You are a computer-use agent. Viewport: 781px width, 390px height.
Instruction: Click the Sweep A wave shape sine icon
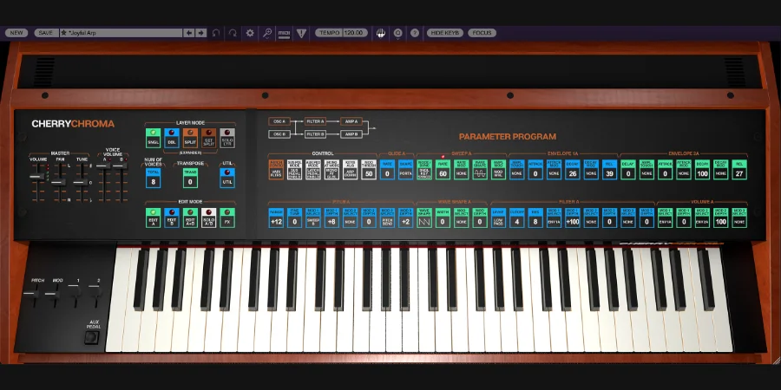coord(480,173)
